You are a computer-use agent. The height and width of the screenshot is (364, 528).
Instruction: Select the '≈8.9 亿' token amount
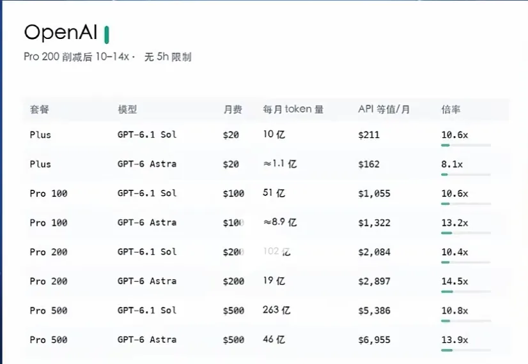tap(280, 222)
